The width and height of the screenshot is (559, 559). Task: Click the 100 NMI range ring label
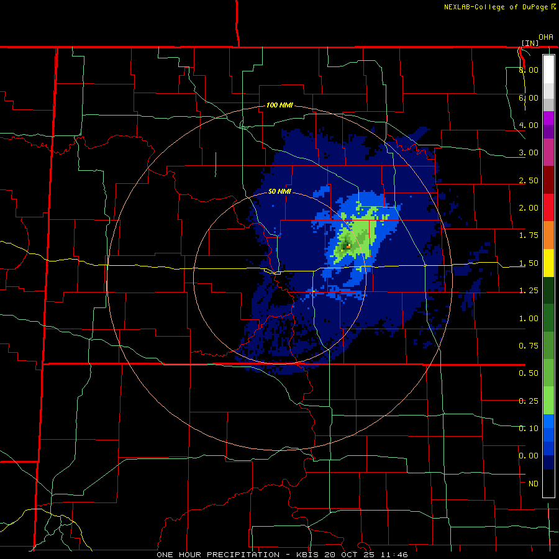pos(279,105)
